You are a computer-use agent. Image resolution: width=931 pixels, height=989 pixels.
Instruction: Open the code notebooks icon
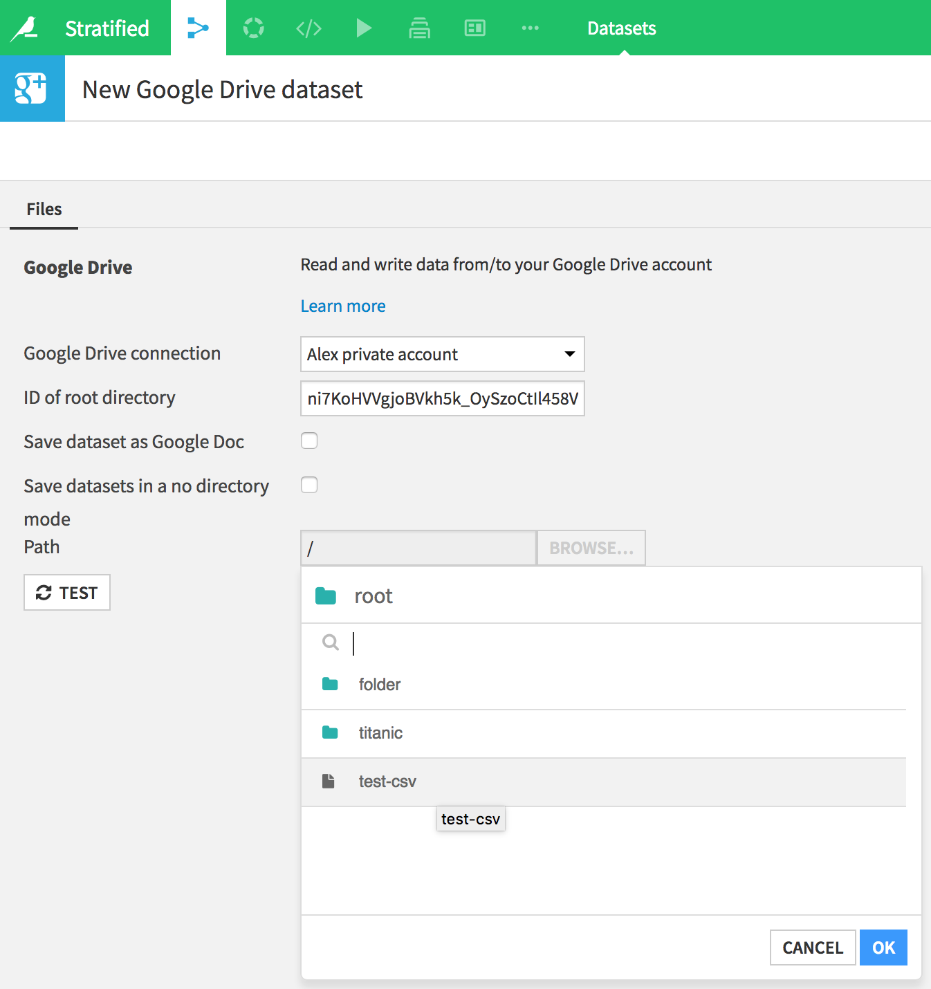tap(308, 28)
